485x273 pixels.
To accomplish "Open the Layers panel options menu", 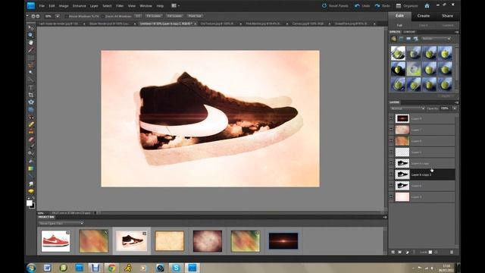I will pos(456,102).
